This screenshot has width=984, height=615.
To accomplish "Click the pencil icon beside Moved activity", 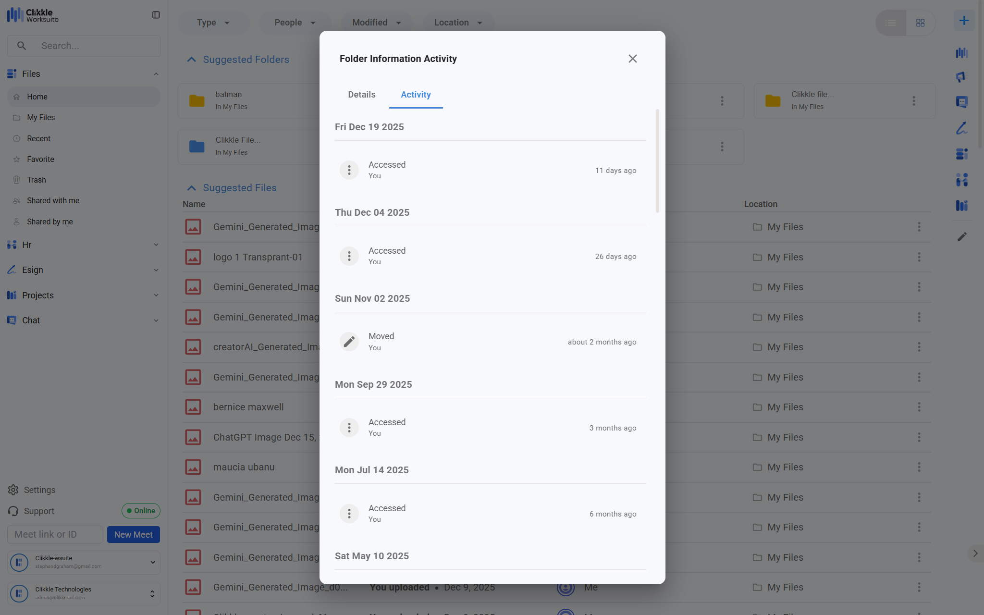I will point(349,342).
